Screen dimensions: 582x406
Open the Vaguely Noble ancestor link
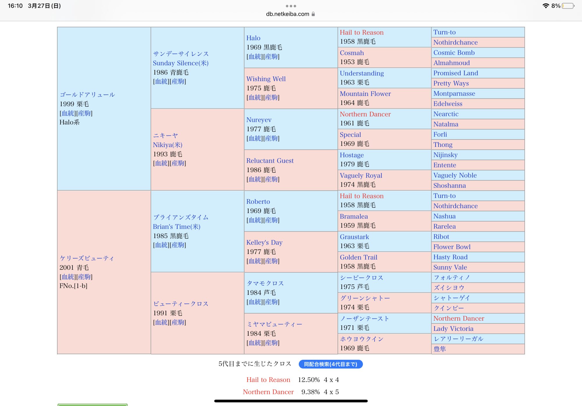click(x=455, y=176)
